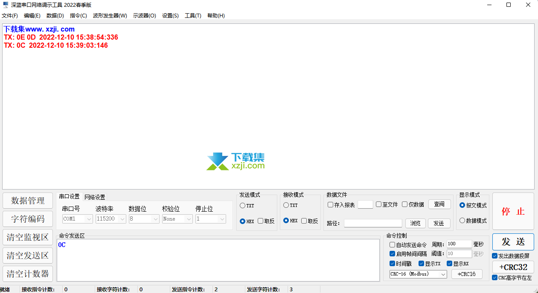Viewport: 538px width, 293px height.
Task: Toggle the 显示RX checkbox
Action: (458, 264)
